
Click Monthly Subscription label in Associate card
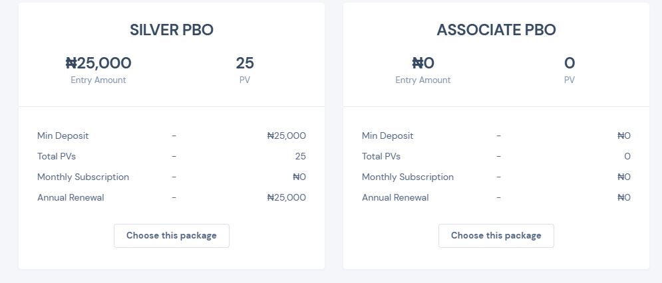point(408,177)
